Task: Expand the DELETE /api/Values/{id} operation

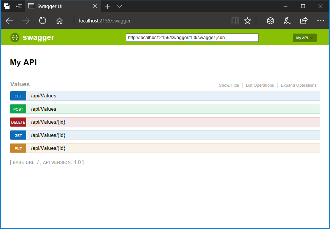Action: click(x=48, y=122)
